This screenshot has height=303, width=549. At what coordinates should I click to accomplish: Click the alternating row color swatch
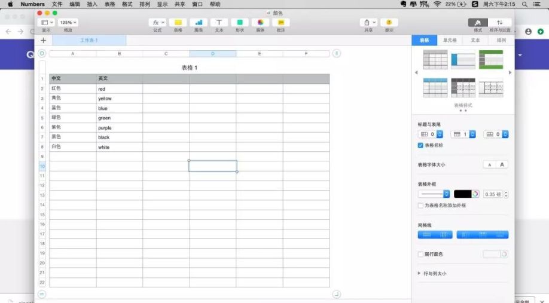[x=492, y=255]
